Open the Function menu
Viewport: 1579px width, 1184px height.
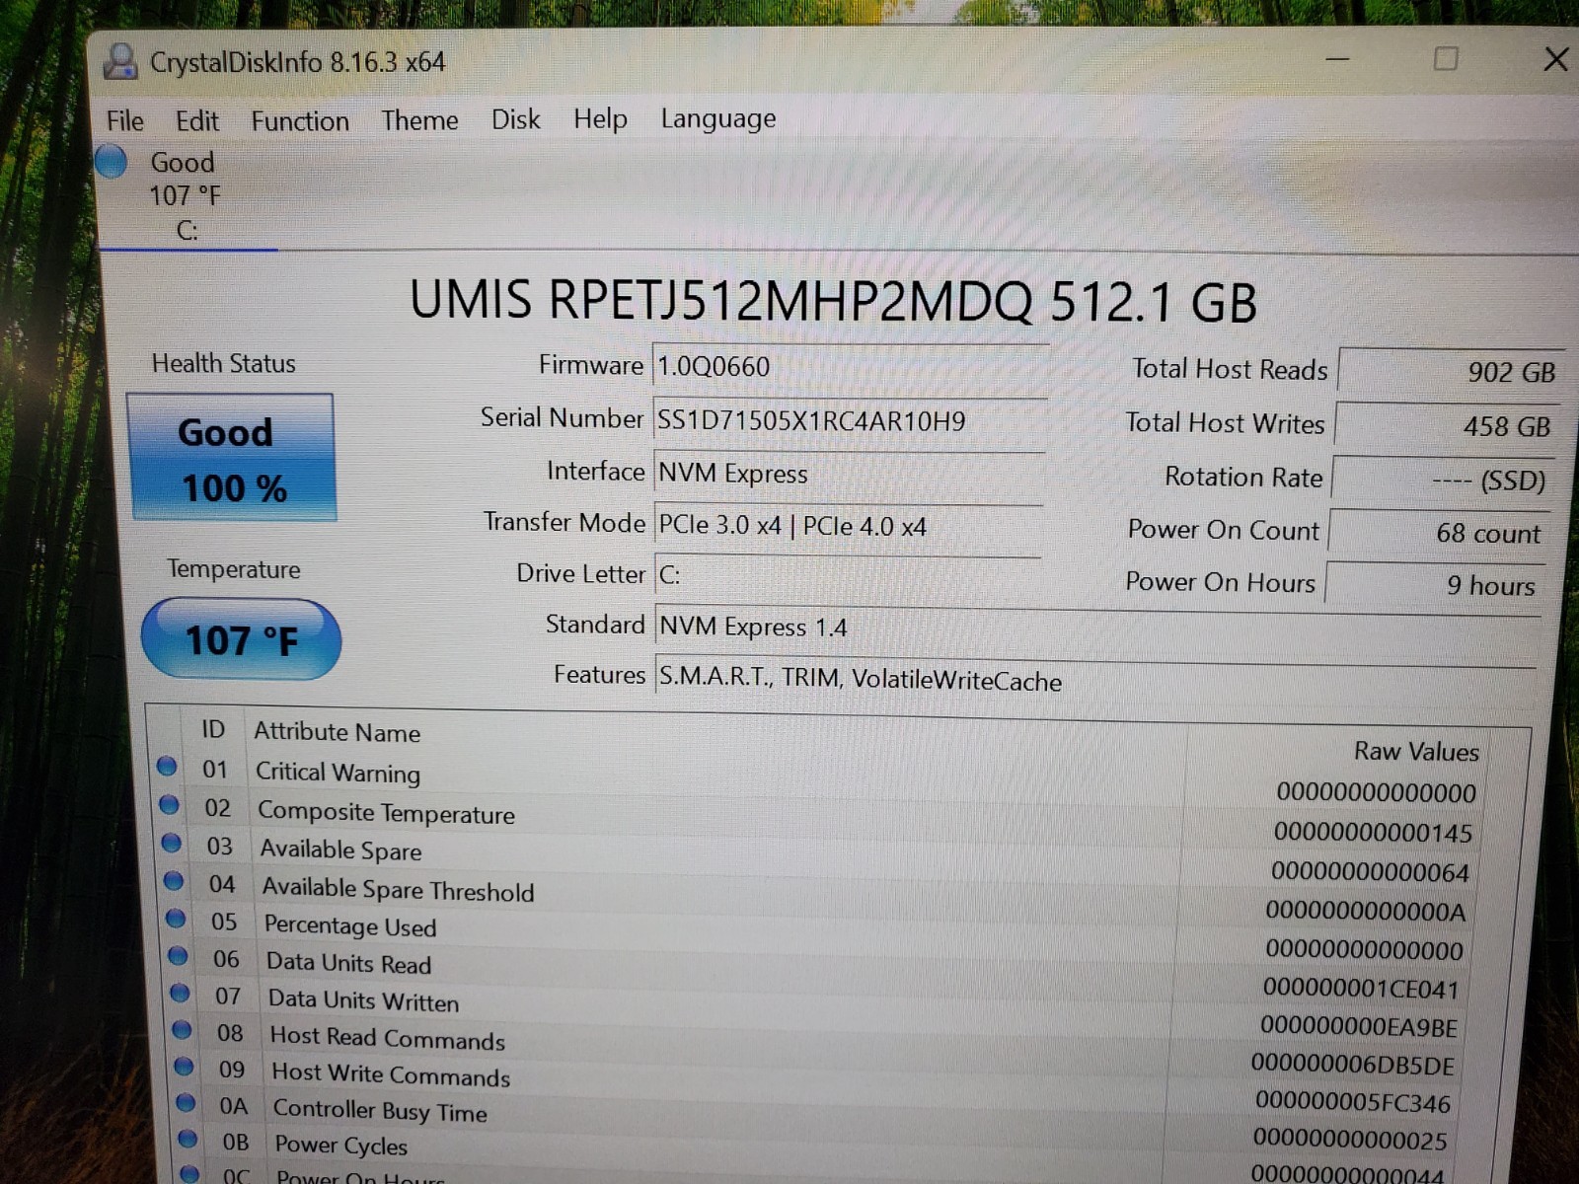[x=300, y=121]
